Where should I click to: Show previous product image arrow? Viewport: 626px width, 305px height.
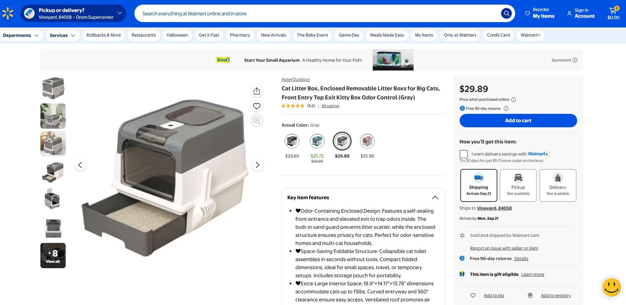pyautogui.click(x=80, y=165)
